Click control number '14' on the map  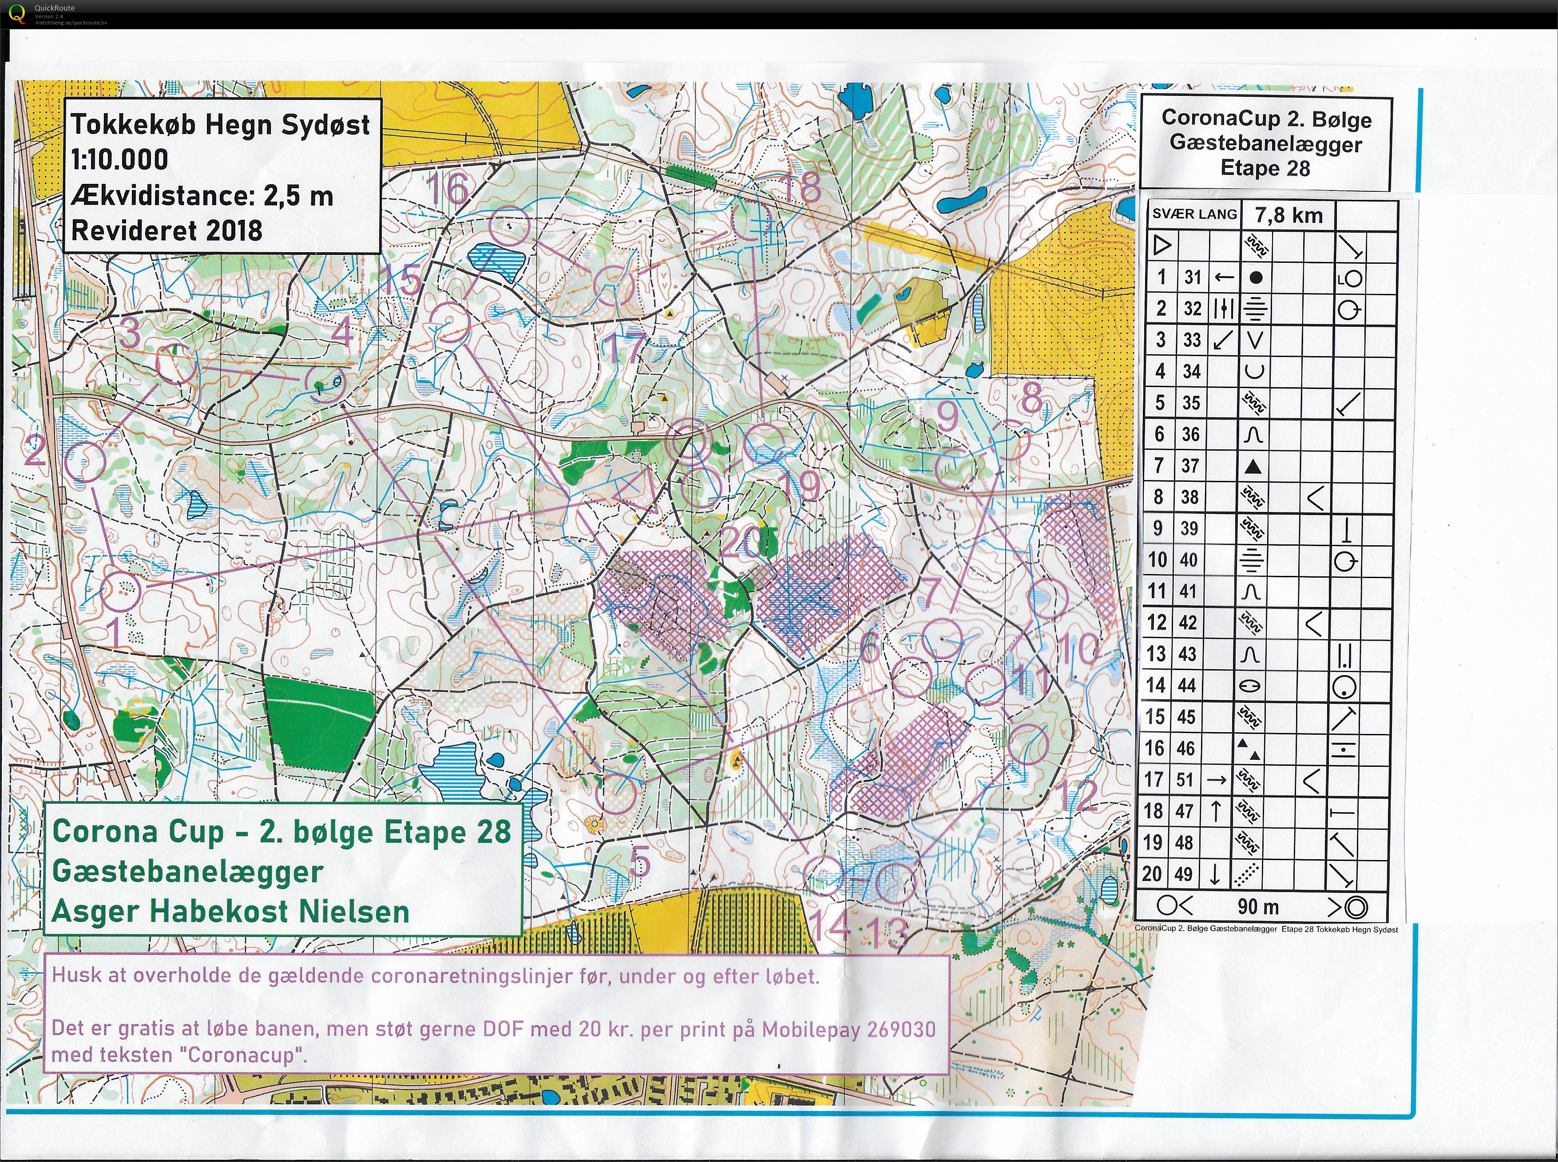(828, 926)
